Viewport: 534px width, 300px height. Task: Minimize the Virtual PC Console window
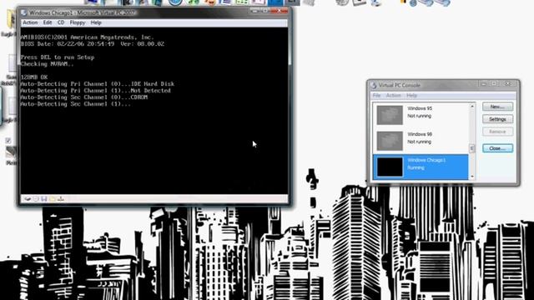click(x=484, y=83)
